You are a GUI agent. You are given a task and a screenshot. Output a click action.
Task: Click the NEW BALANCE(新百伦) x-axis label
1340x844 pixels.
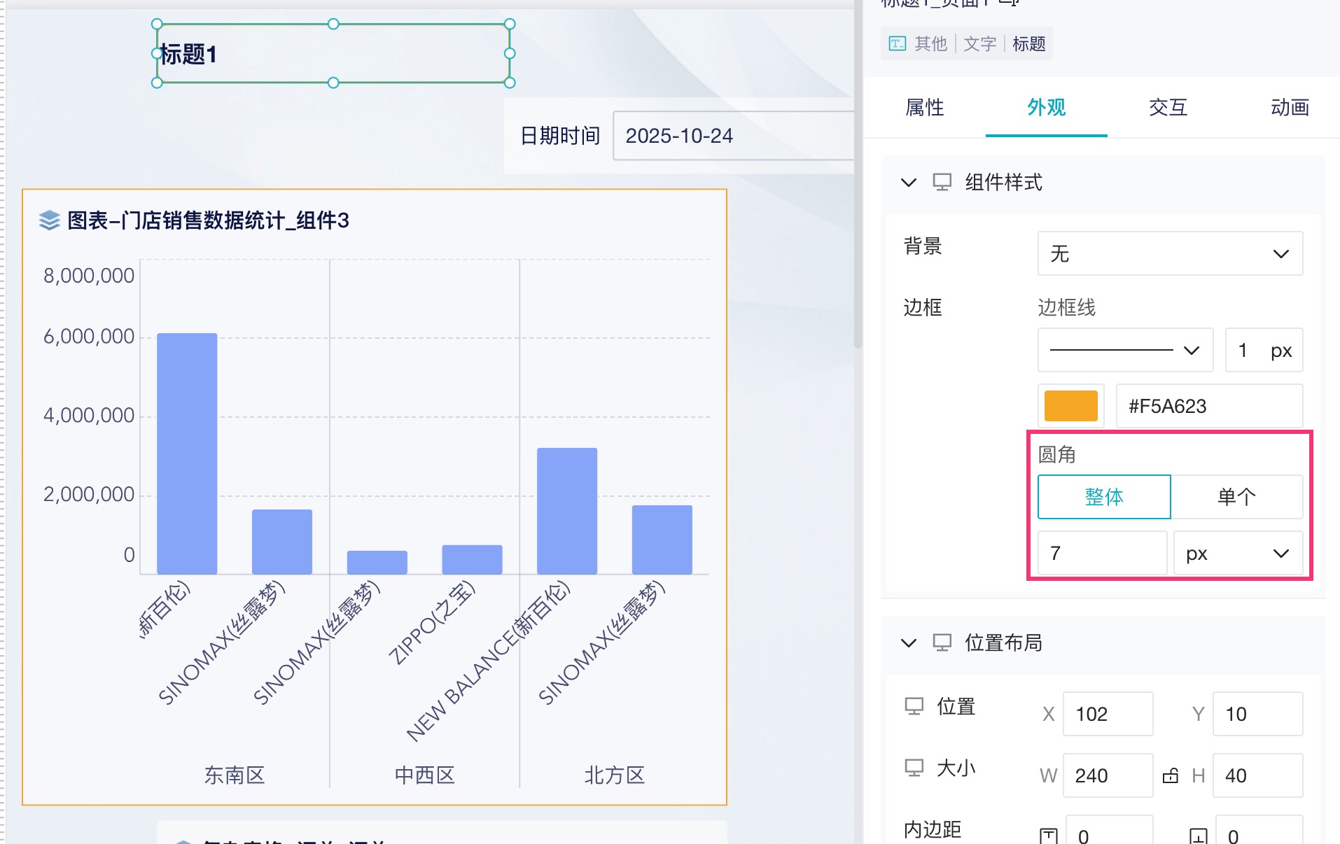(x=488, y=661)
